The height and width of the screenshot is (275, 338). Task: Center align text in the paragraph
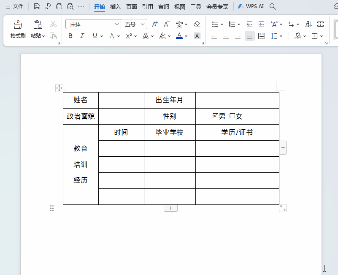(226, 36)
